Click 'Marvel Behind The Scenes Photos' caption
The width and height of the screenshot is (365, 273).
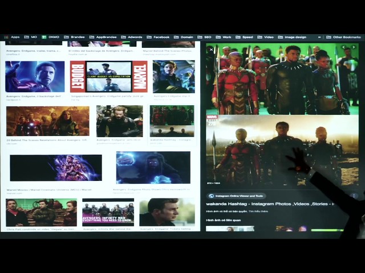[x=167, y=51]
